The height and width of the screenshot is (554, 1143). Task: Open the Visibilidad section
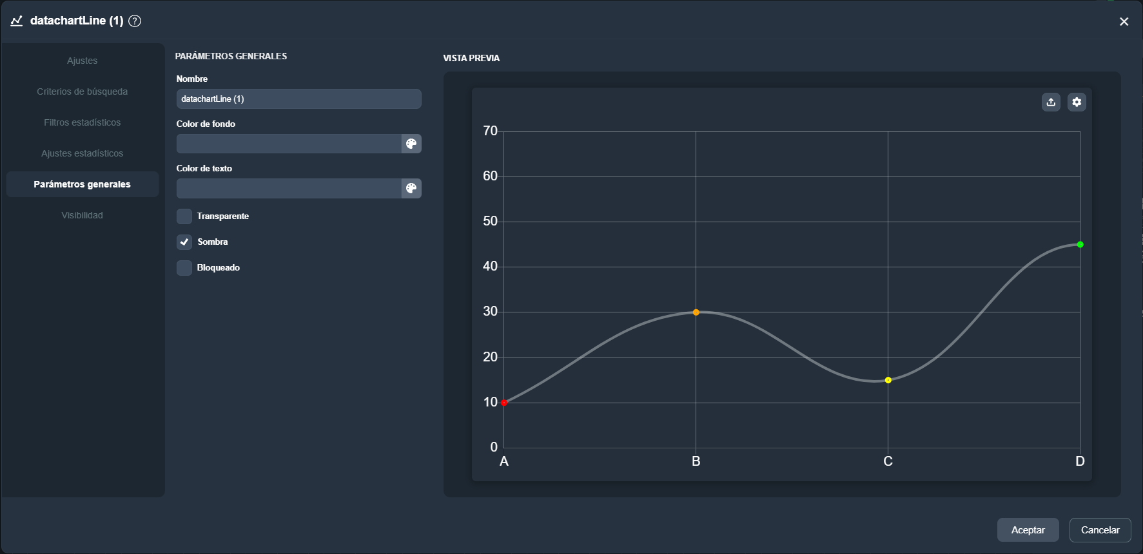tap(83, 215)
